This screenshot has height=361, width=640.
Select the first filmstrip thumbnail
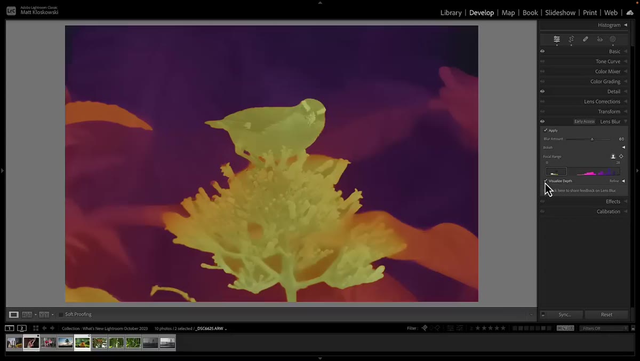[14, 343]
